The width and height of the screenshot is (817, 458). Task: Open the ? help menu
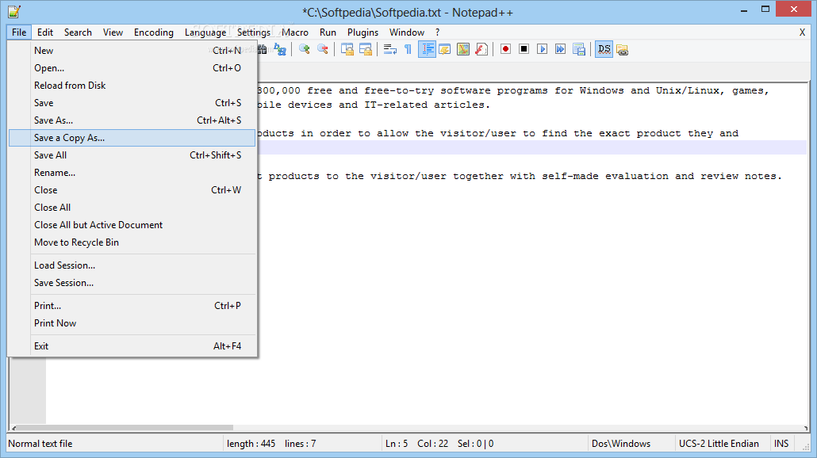coord(437,32)
